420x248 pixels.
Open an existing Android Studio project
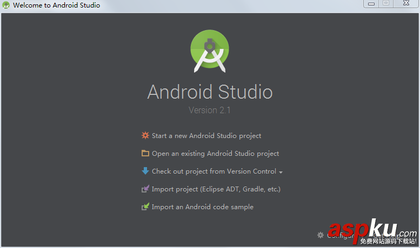(215, 154)
